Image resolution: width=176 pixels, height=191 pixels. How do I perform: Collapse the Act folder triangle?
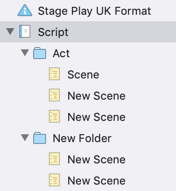25,53
